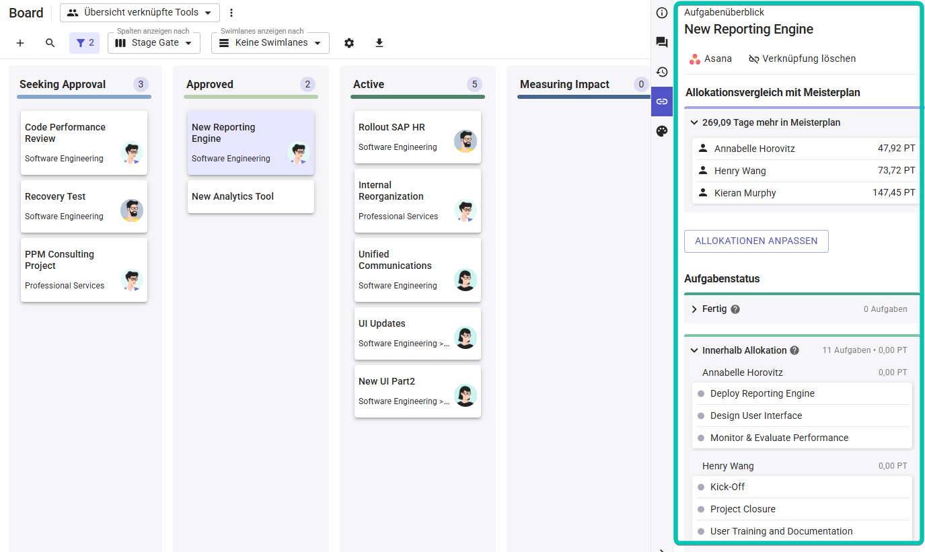The height and width of the screenshot is (552, 925).
Task: Open board settings via gear icon
Action: point(349,42)
